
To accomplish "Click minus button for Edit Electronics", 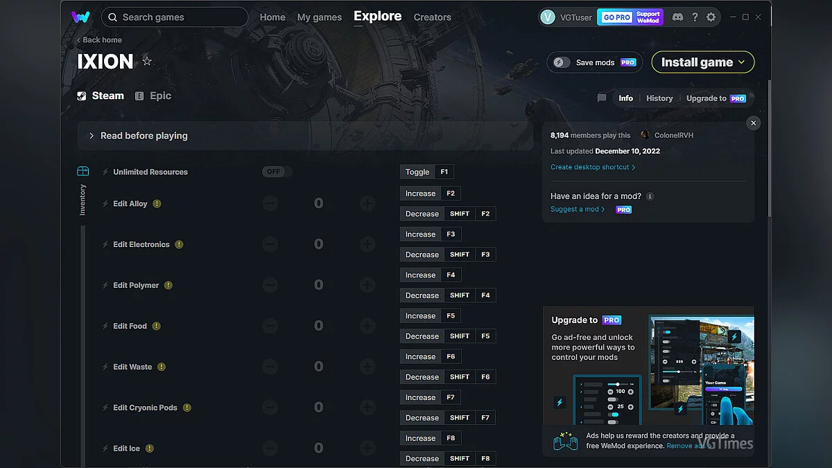I will click(x=270, y=244).
